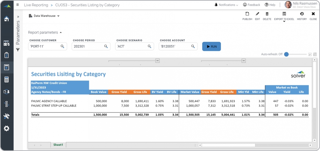This screenshot has height=151, width=320.
Task: Open the Data Warehouse dropdown
Action: coord(44,16)
